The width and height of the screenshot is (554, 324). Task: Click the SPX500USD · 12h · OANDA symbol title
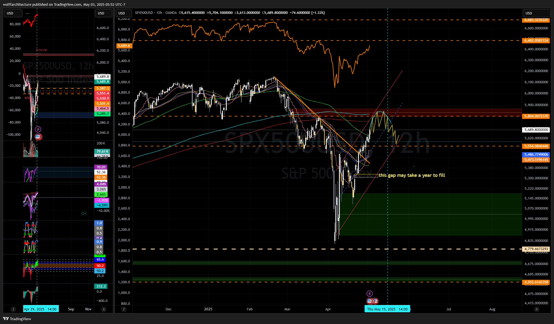156,13
